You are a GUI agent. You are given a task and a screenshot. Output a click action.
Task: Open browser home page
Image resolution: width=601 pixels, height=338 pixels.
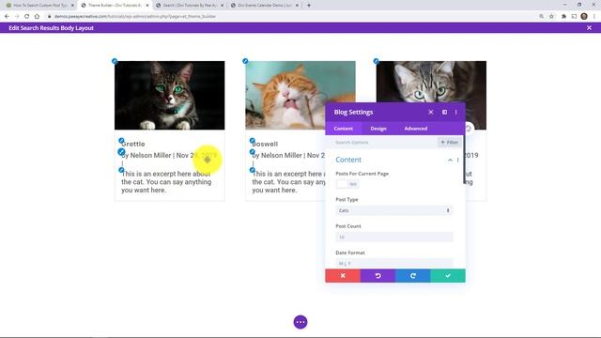coord(37,17)
